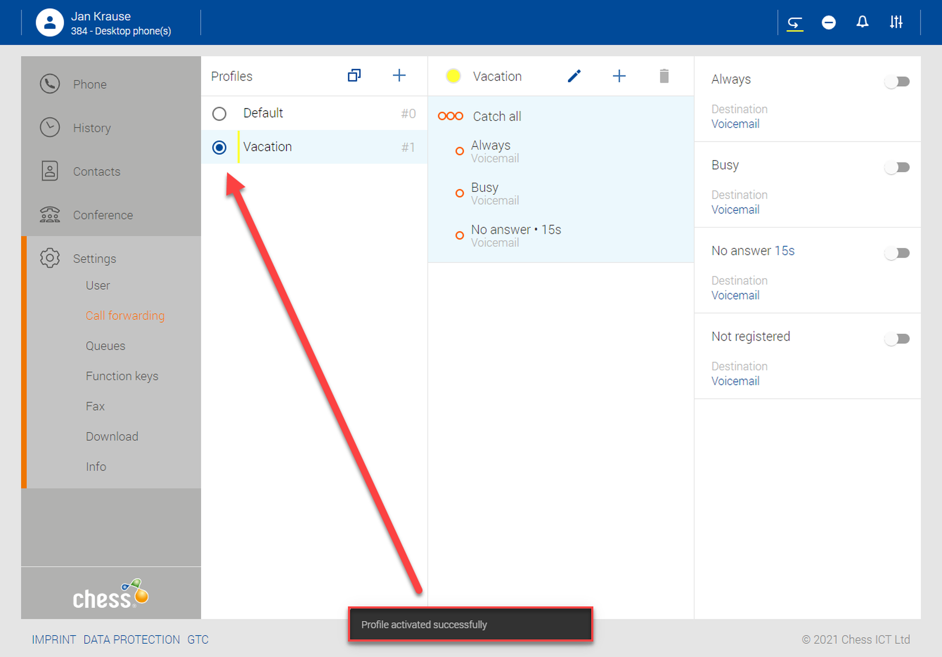Toggle the do-not-disturb icon in the header

(x=828, y=22)
